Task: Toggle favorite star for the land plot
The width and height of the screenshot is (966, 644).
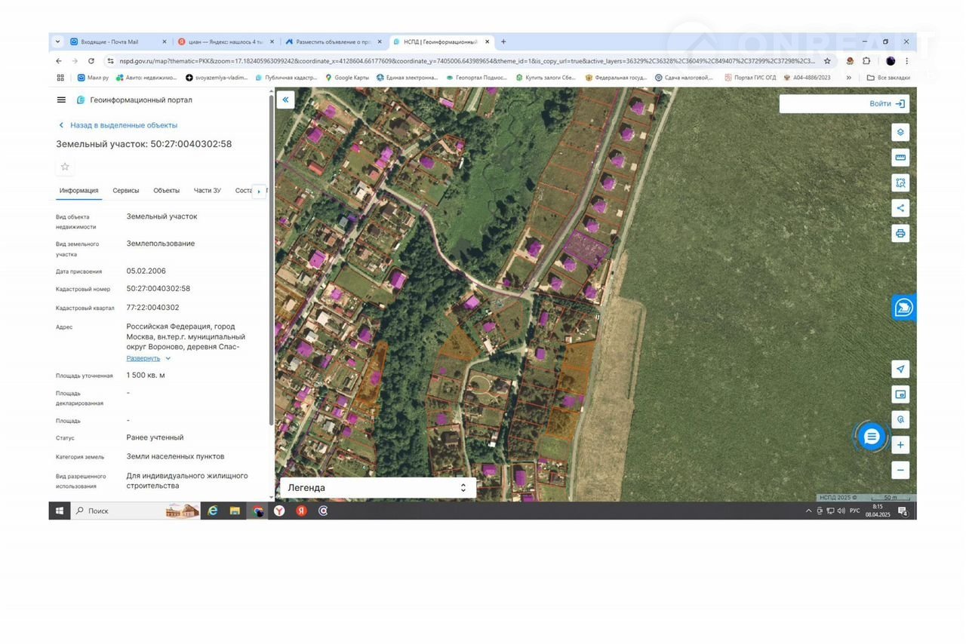Action: 65,167
